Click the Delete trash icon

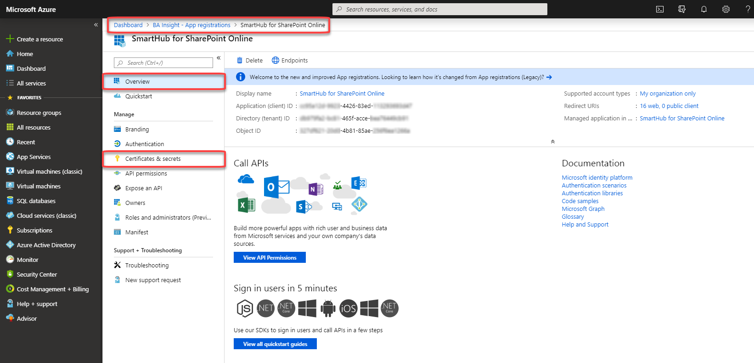click(x=239, y=60)
